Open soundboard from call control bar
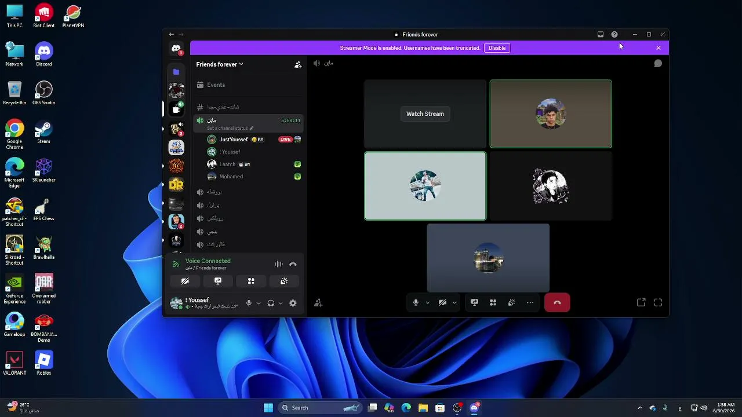 tap(511, 302)
